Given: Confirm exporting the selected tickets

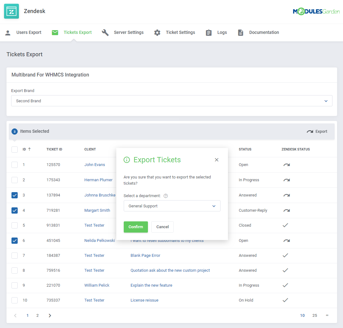Looking at the screenshot, I should [136, 227].
